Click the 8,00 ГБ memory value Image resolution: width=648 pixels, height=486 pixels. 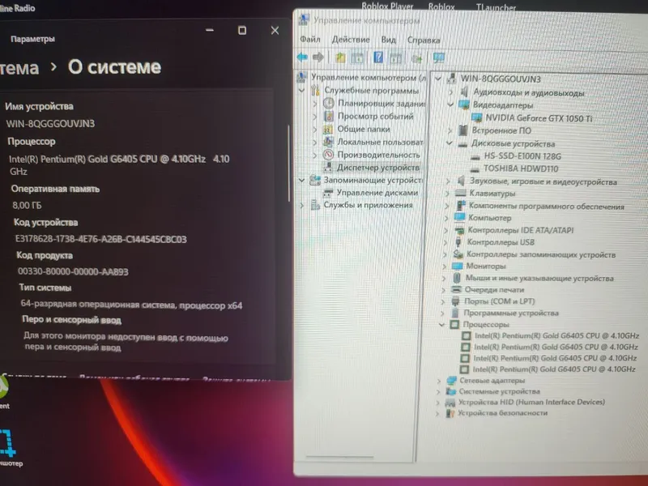[27, 206]
